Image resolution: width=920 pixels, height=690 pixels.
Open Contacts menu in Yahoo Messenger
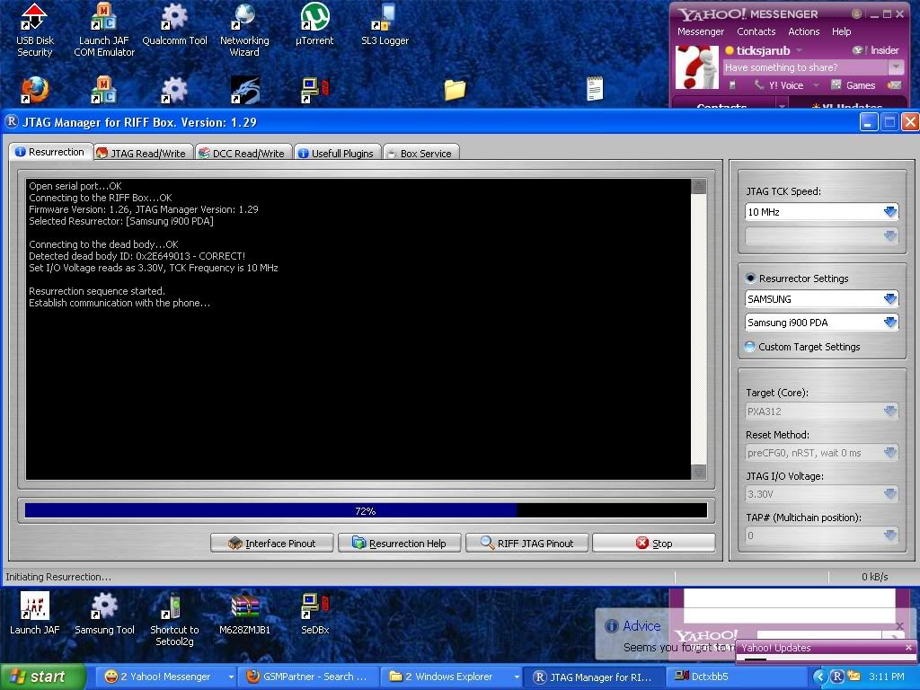(x=756, y=31)
